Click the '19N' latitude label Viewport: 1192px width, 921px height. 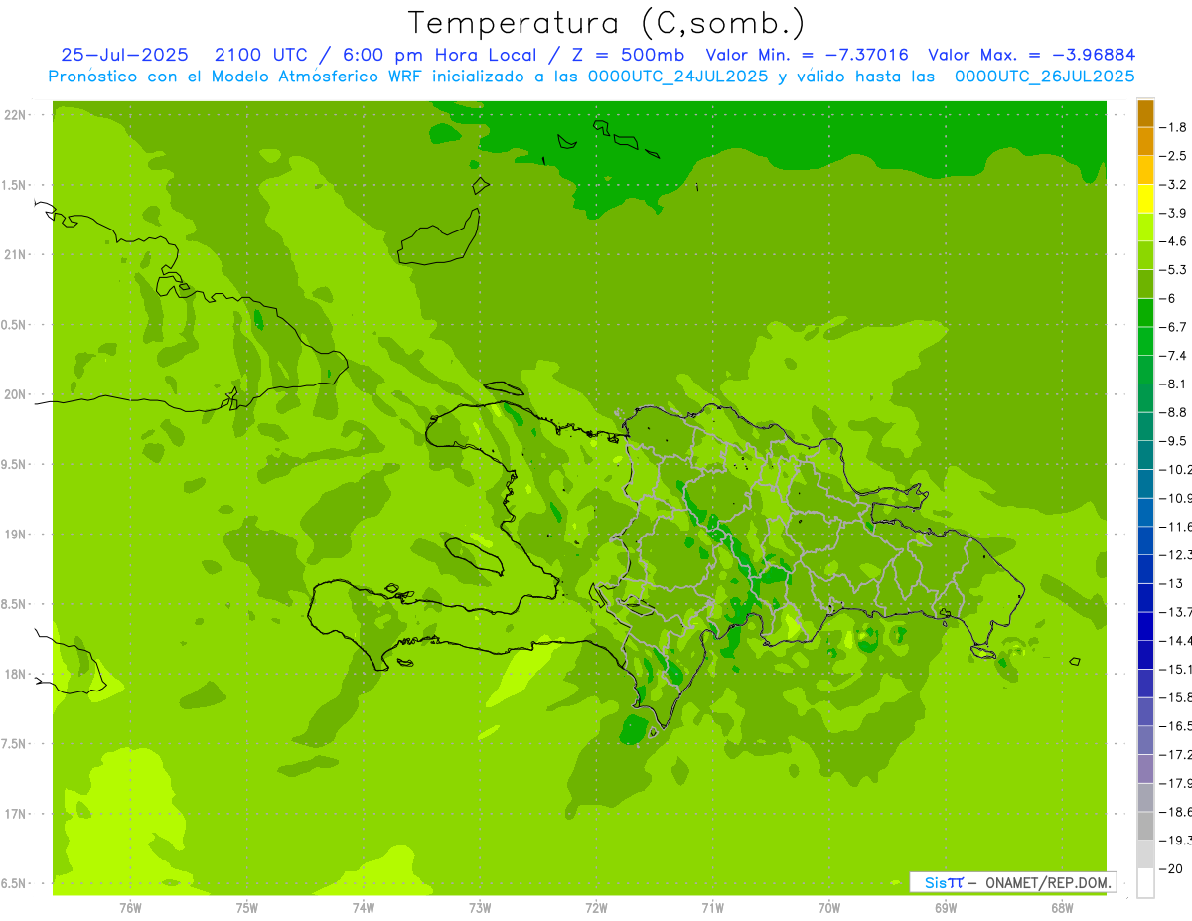17,534
